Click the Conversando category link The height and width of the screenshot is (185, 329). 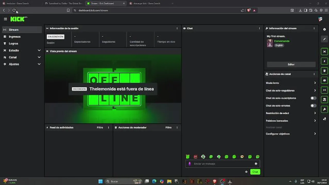pos(282,41)
